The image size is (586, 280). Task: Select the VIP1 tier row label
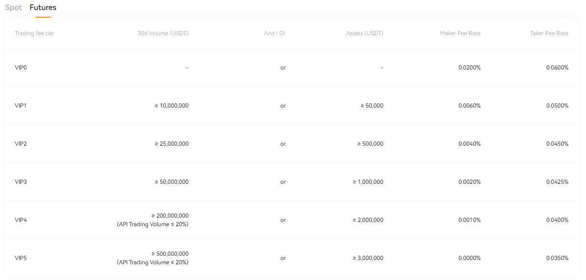point(21,106)
